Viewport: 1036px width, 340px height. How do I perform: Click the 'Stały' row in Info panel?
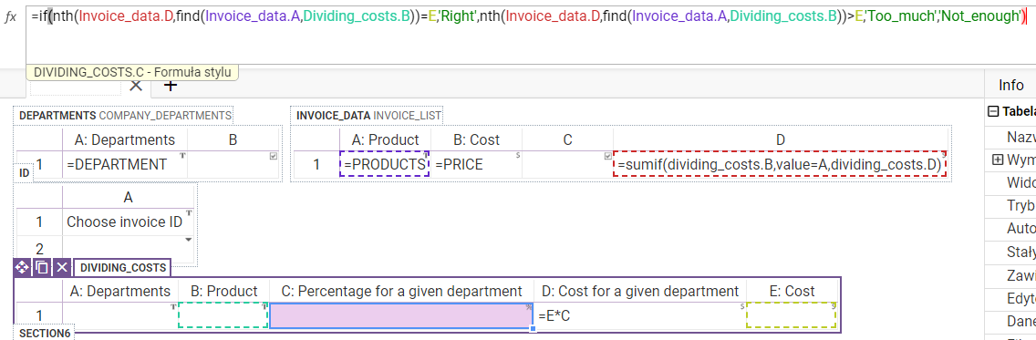[1010, 252]
